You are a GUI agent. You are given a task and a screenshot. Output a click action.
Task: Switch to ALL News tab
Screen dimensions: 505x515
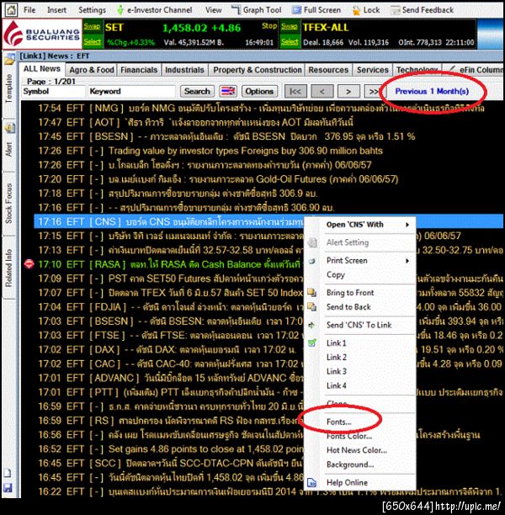click(x=42, y=69)
